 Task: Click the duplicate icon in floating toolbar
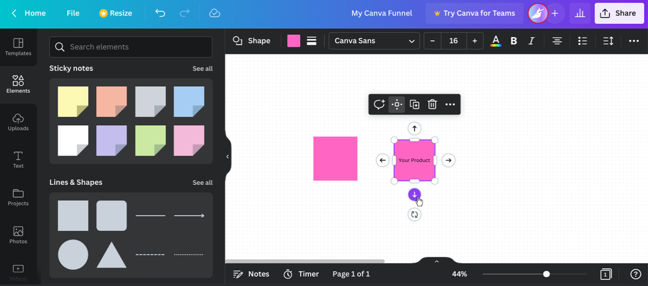415,104
